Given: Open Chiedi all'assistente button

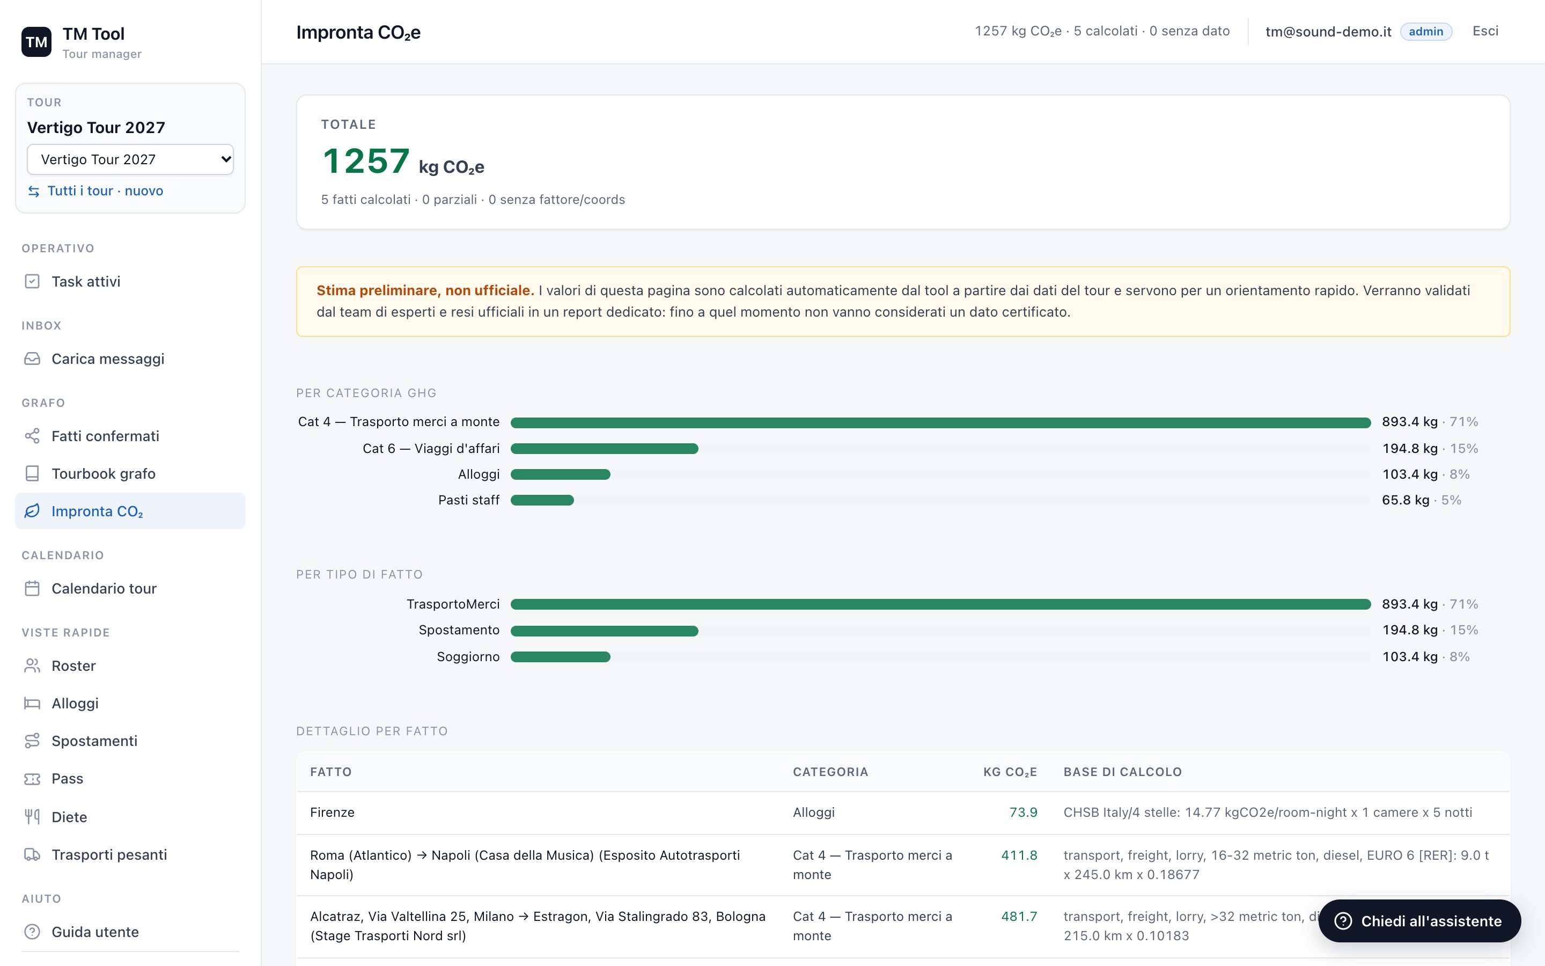Looking at the screenshot, I should (x=1419, y=921).
